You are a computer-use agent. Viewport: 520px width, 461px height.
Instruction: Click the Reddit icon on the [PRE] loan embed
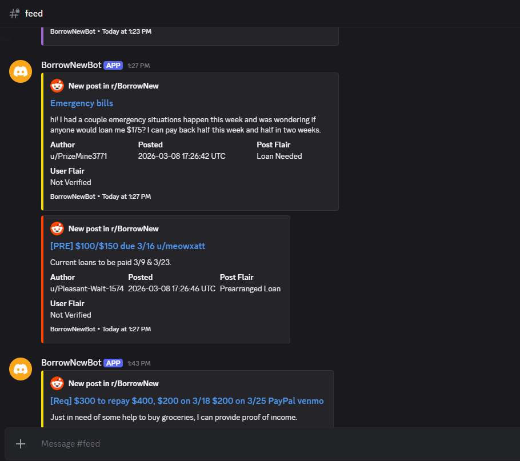(57, 228)
